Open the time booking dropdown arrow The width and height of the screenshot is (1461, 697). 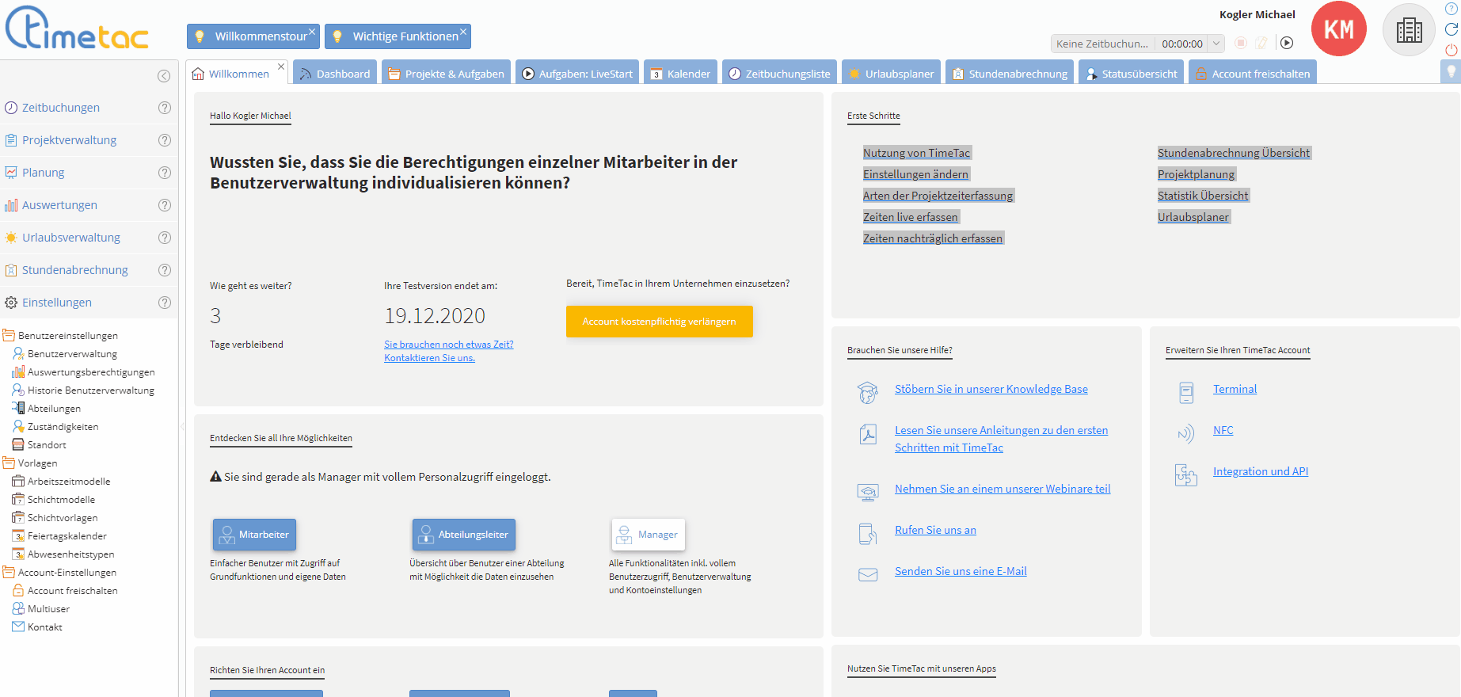tap(1216, 44)
